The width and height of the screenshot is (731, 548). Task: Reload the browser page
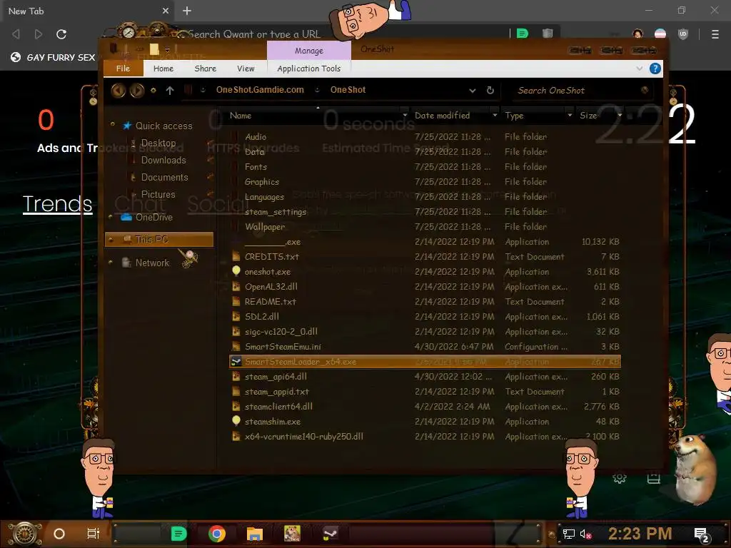61,34
